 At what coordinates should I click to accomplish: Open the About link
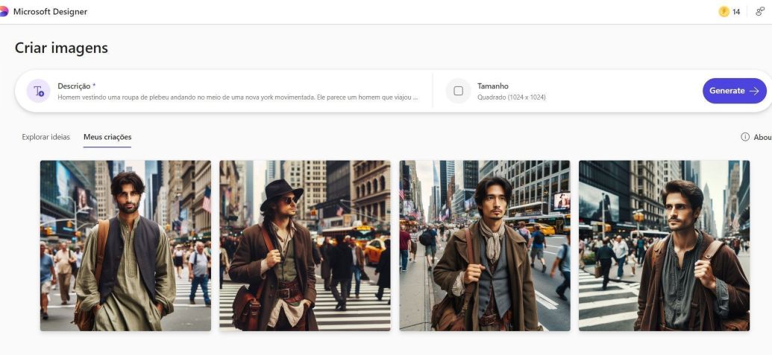coord(762,137)
